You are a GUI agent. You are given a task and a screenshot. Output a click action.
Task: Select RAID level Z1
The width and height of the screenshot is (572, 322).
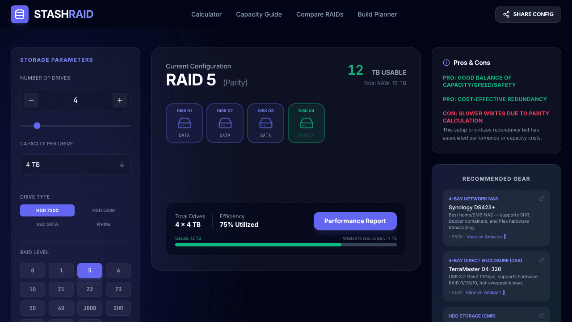click(61, 289)
